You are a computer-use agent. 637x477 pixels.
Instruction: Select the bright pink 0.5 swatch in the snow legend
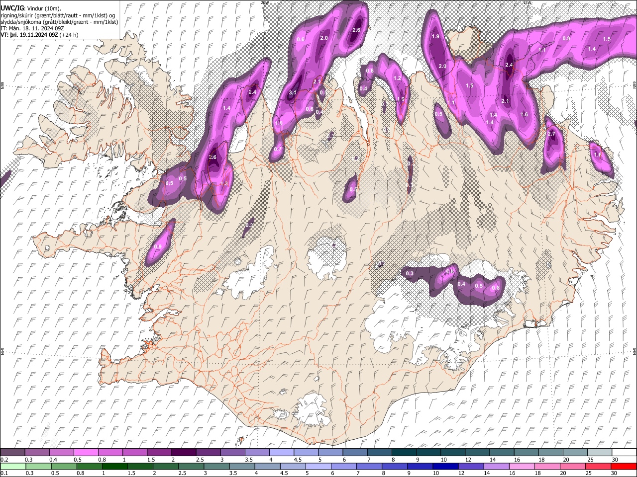tap(86, 453)
